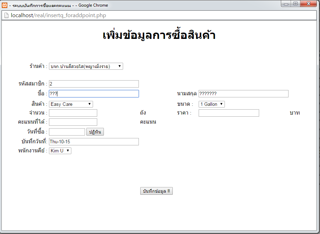Expand the ขนาด 1 Gallon dropdown
Viewport: 320px width, 234px height.
pyautogui.click(x=212, y=104)
